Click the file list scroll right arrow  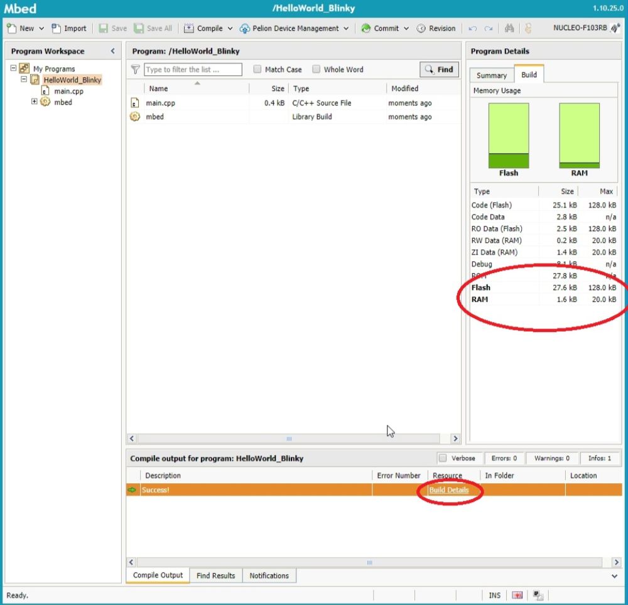[x=455, y=439]
